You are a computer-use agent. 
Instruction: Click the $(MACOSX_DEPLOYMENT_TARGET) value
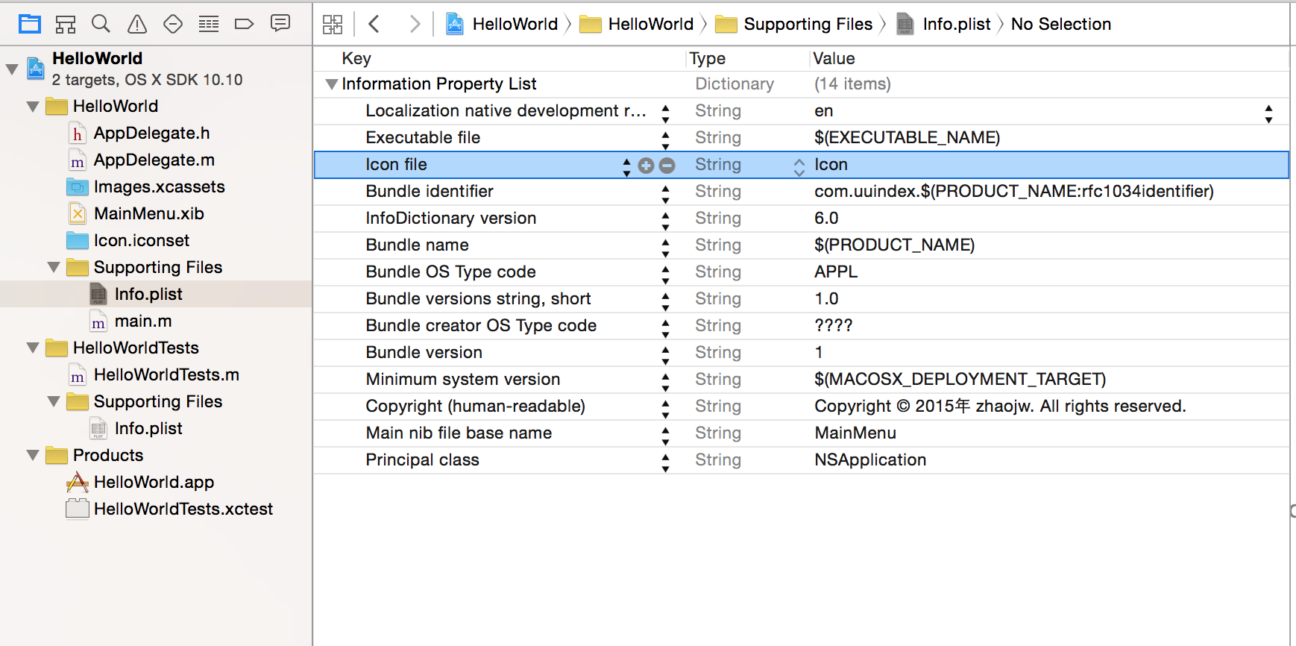coord(960,380)
